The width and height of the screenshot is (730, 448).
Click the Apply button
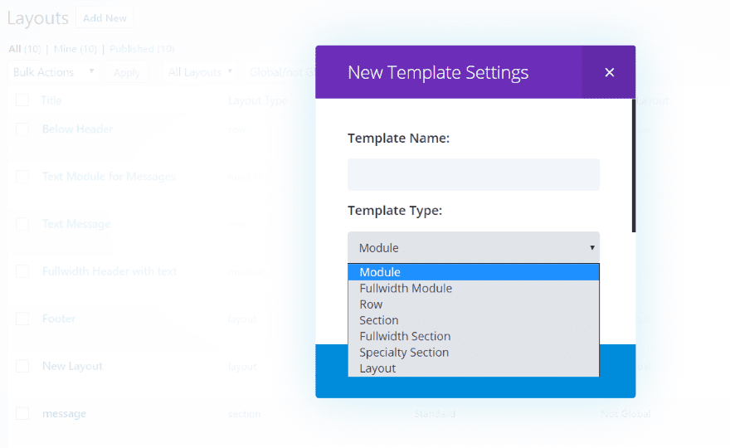[126, 72]
